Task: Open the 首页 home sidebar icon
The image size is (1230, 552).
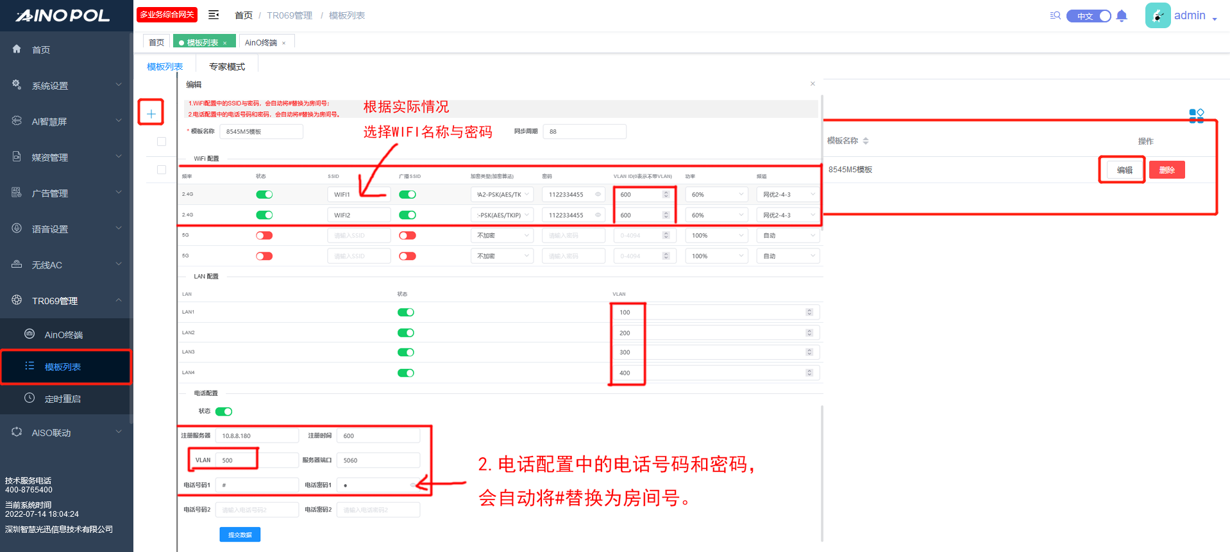Action: tap(17, 49)
